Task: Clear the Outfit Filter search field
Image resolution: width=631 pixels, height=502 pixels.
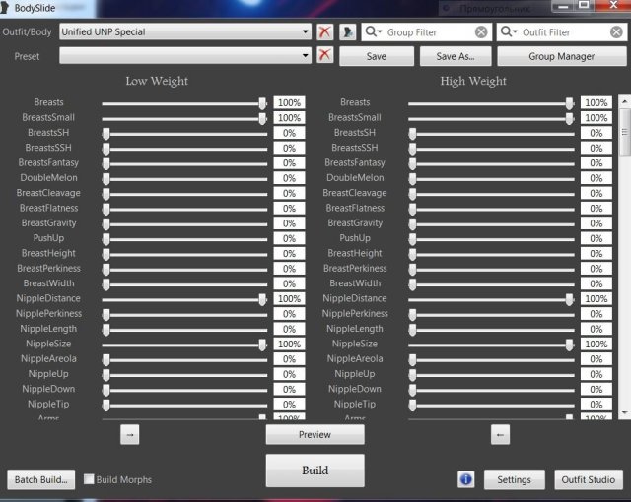Action: pos(615,32)
